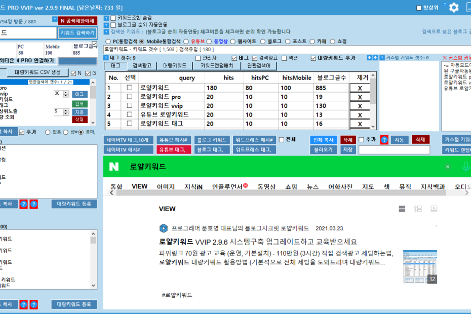Open the 키워드랜덤배치 tab
The height and width of the screenshot is (314, 471).
(217, 66)
